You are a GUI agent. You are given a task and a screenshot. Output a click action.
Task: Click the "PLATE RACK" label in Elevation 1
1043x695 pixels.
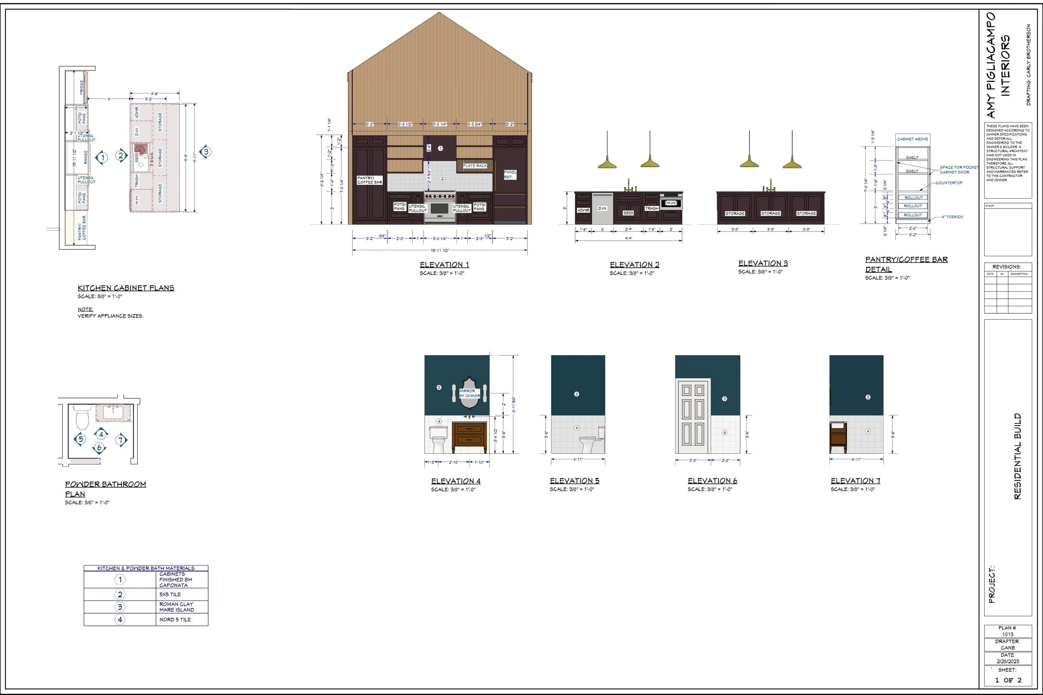point(475,166)
